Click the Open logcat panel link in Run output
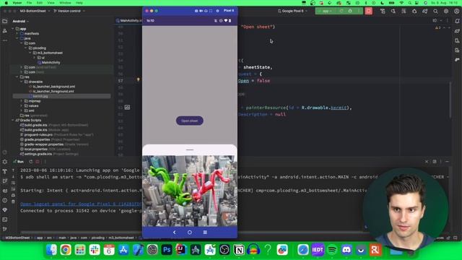 (81, 204)
